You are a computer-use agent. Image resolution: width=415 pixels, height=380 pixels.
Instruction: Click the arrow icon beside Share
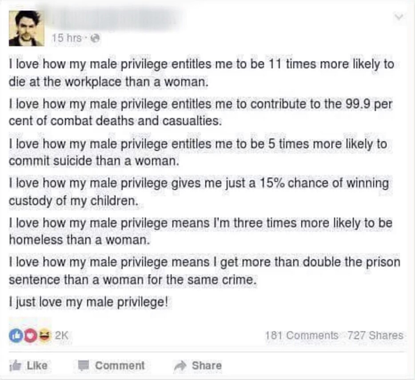click(180, 365)
